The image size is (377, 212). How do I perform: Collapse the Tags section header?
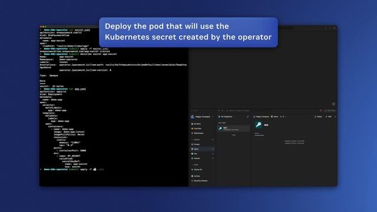(196, 165)
